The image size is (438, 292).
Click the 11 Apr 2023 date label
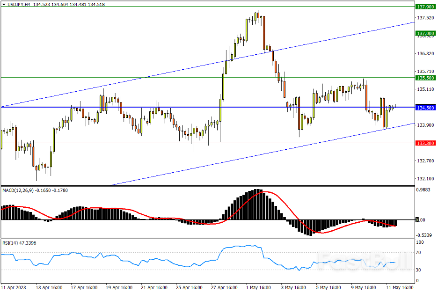[x=13, y=287]
